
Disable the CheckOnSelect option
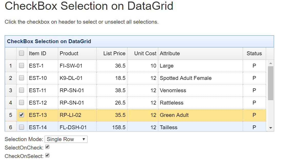47,155
